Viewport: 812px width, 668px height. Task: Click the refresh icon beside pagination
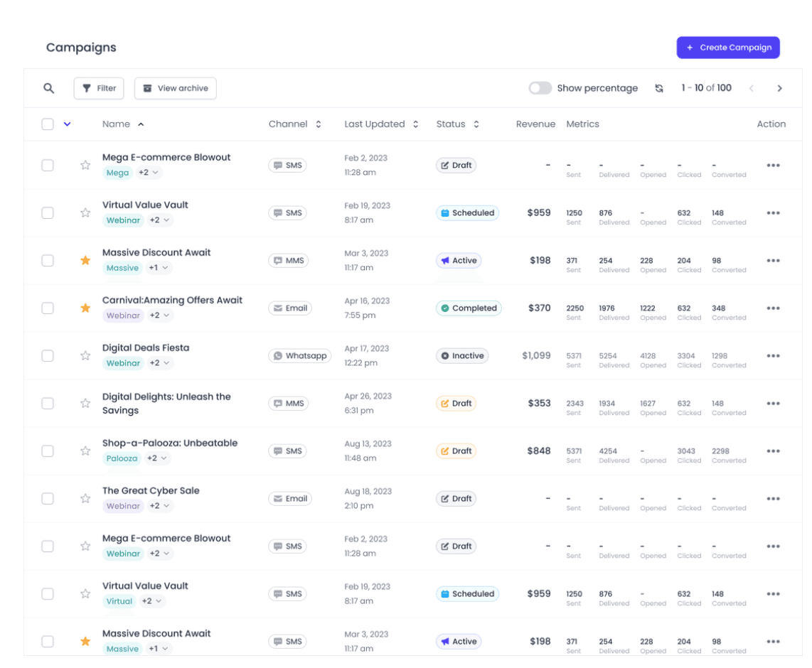click(x=659, y=88)
